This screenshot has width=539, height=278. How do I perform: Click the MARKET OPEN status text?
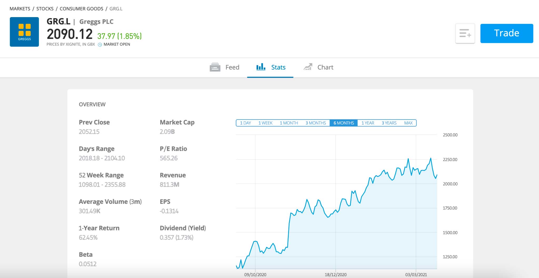pos(117,44)
